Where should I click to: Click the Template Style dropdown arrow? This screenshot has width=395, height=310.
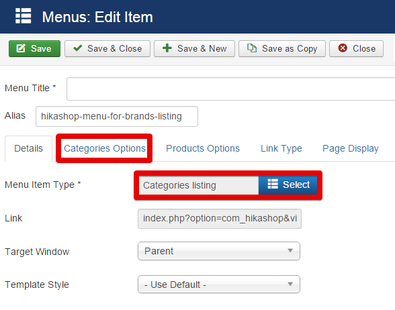[290, 284]
